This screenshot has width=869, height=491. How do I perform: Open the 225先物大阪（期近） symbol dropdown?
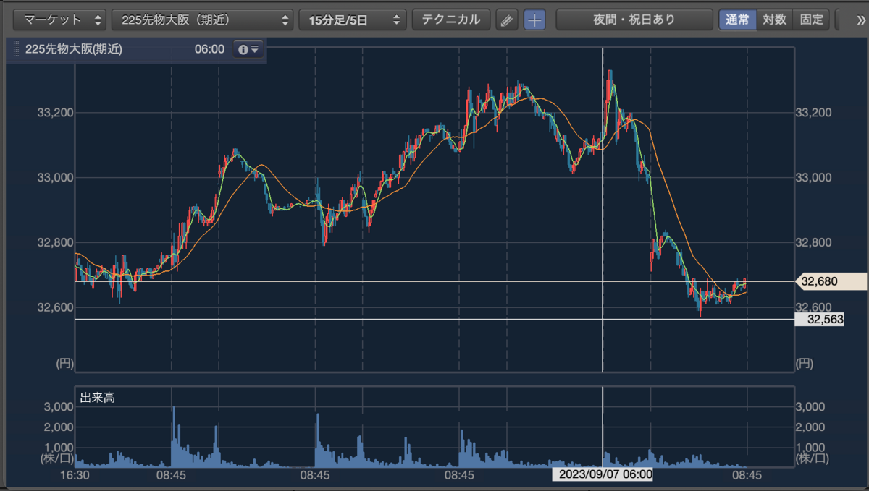[202, 20]
